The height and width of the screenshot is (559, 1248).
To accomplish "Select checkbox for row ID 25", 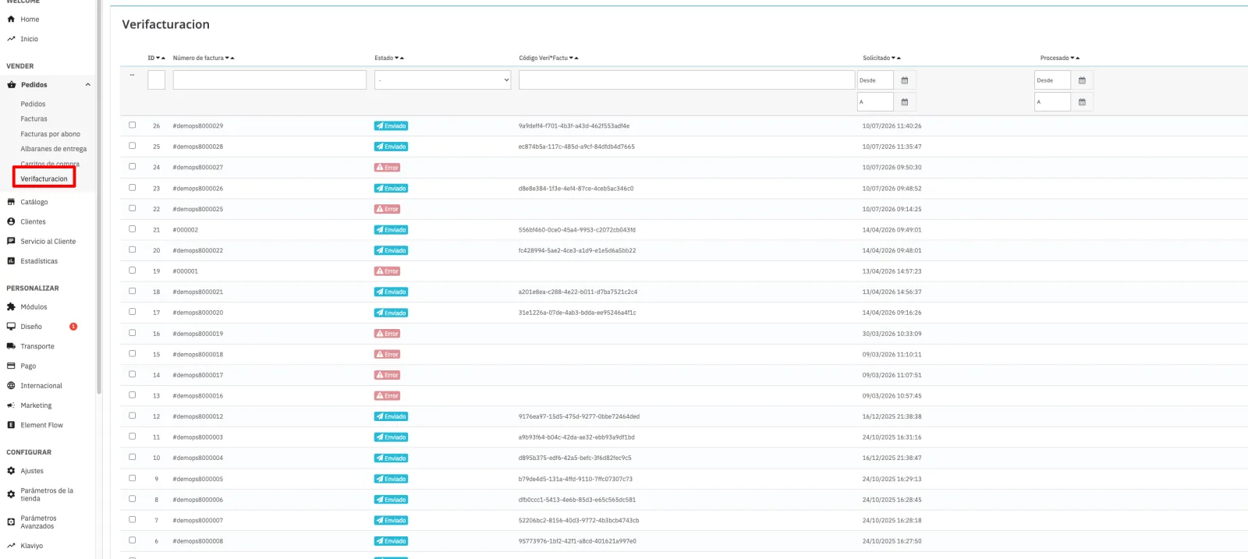I will point(133,146).
